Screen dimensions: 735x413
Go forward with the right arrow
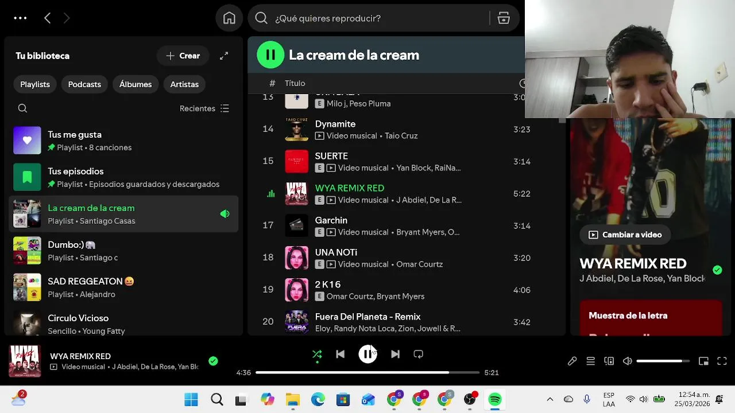click(67, 18)
